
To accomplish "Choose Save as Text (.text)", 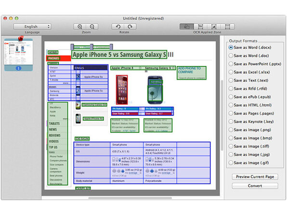I will click(248, 80).
